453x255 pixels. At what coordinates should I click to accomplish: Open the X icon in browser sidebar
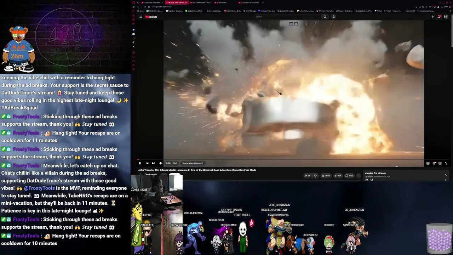pyautogui.click(x=133, y=46)
